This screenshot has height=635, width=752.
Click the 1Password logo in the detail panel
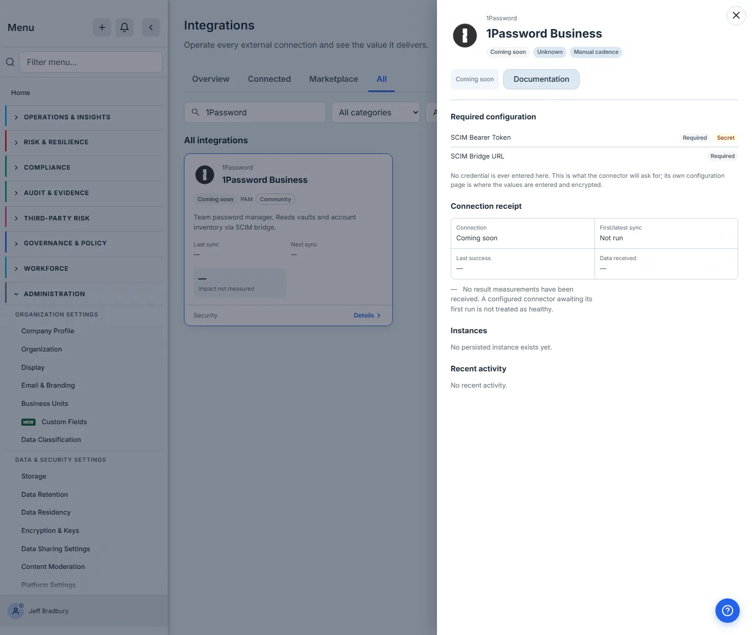465,36
